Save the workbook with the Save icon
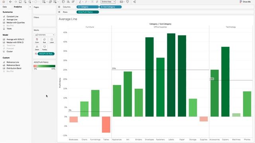 (x=20, y=2)
